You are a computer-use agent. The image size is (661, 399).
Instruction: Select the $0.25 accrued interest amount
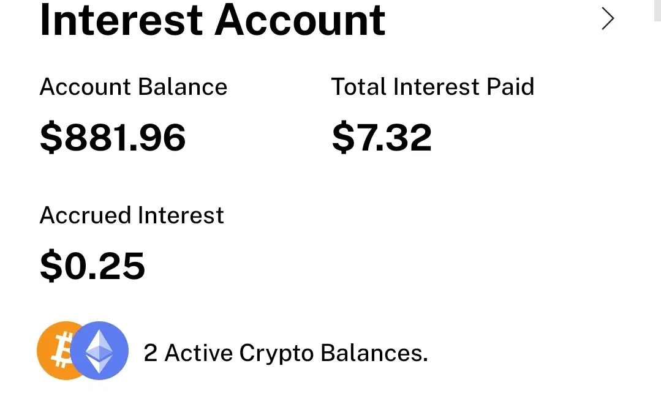point(93,266)
